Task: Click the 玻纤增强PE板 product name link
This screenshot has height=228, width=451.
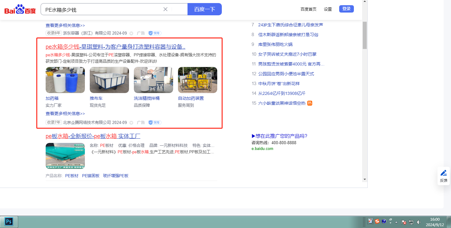Action: pyautogui.click(x=116, y=176)
